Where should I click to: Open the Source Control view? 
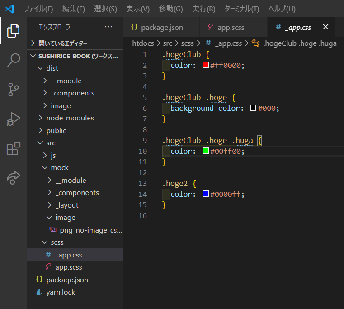[14, 90]
